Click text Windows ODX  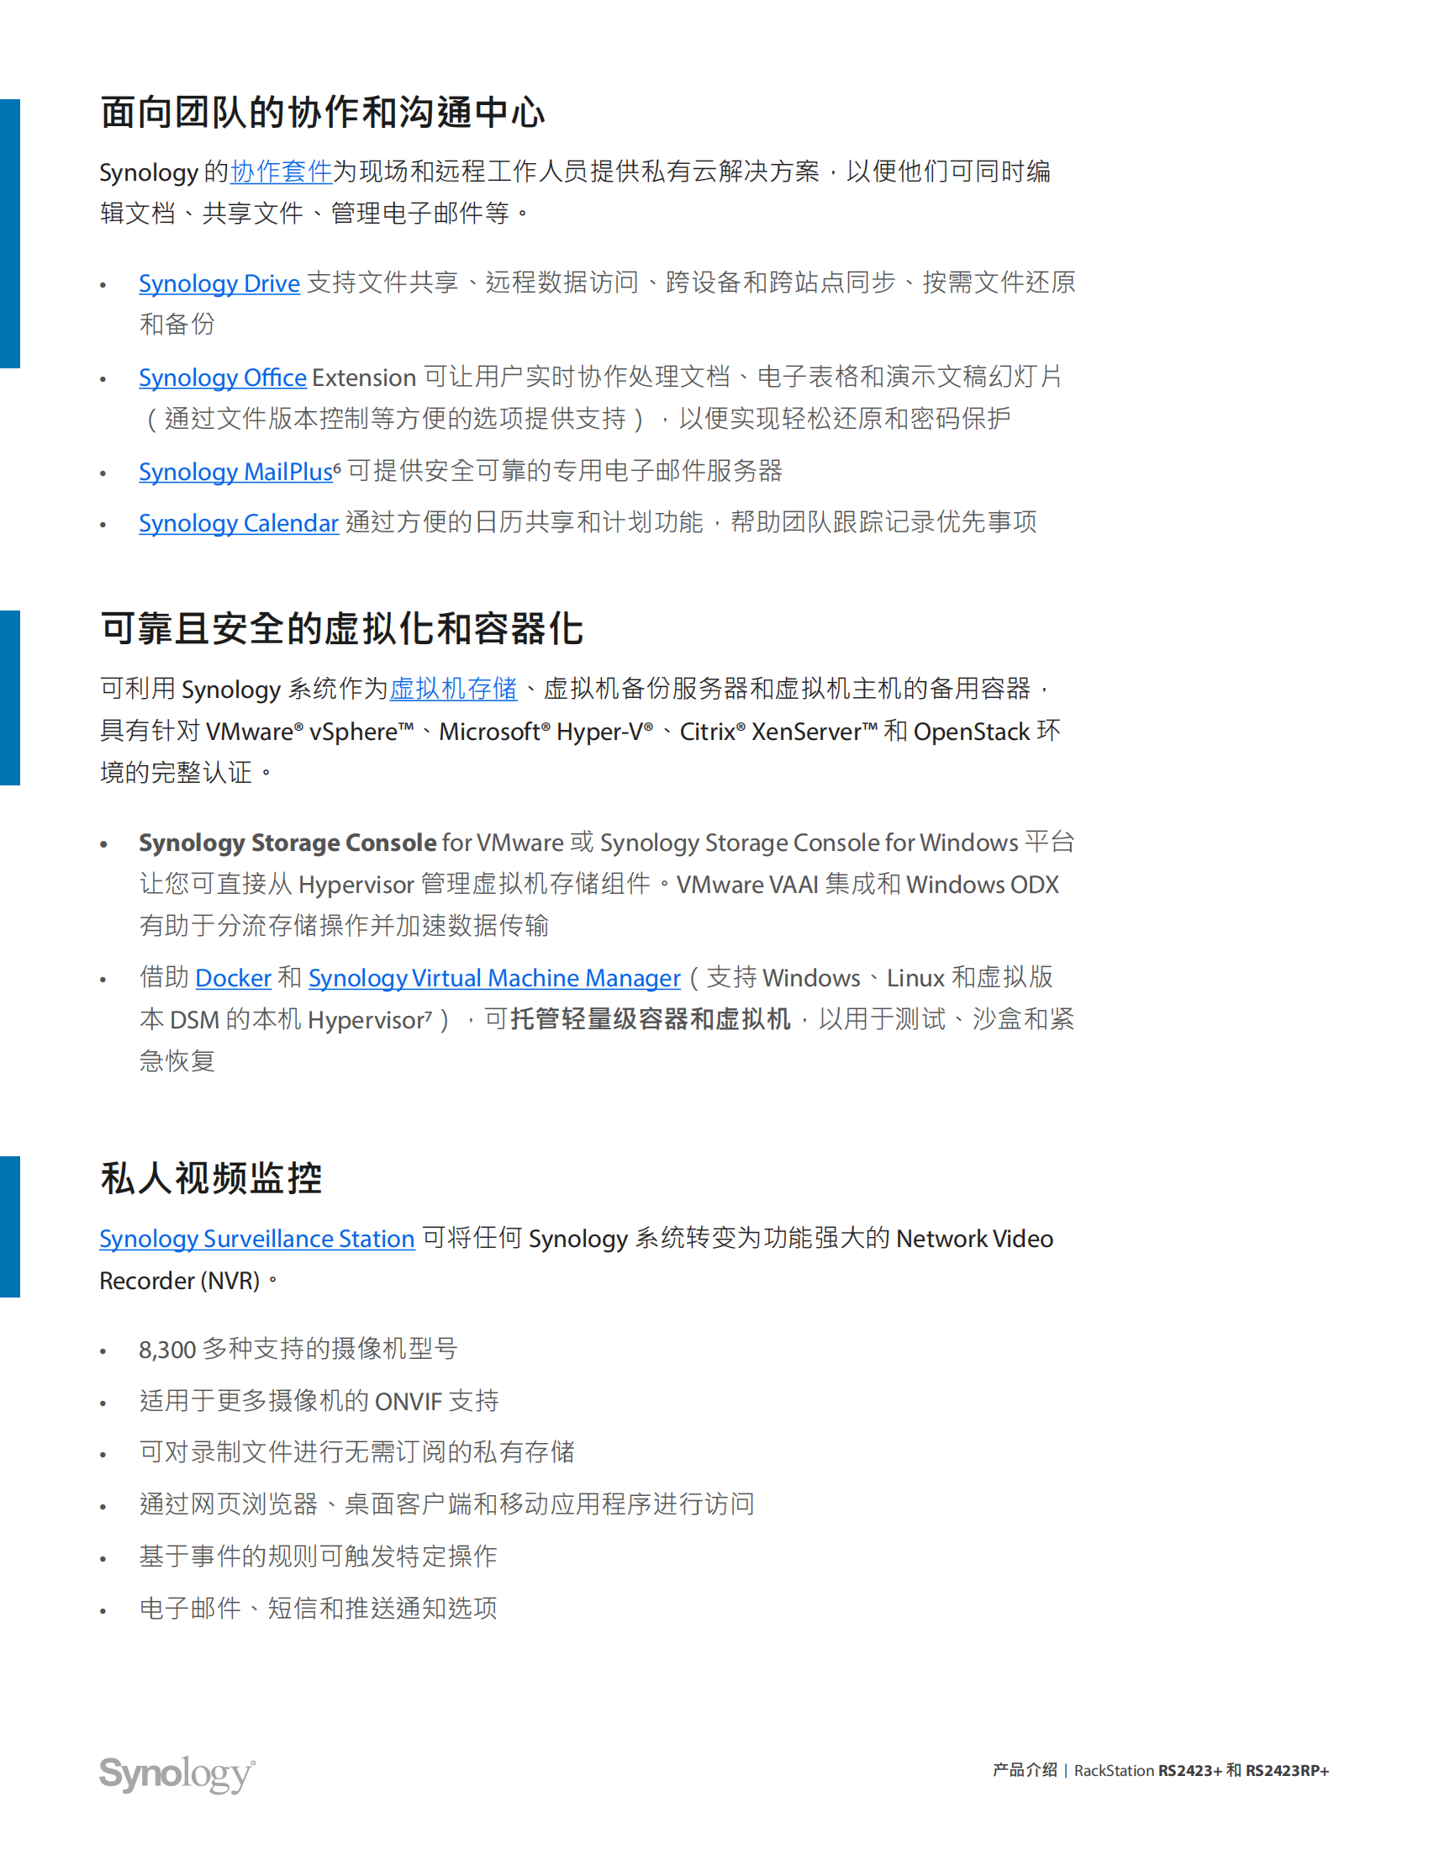tap(983, 885)
